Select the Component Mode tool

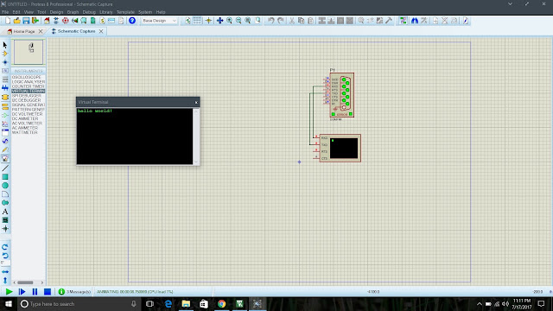5,54
